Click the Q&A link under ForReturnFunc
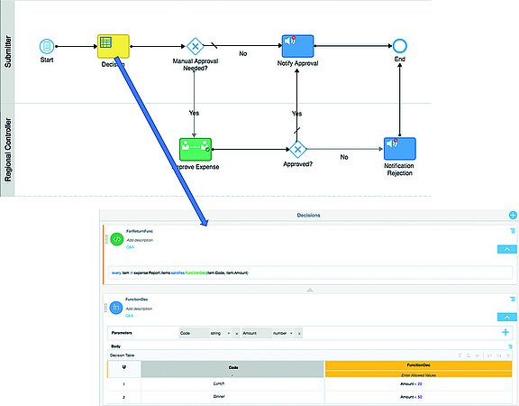Viewport: 519px width, 406px height. (130, 247)
